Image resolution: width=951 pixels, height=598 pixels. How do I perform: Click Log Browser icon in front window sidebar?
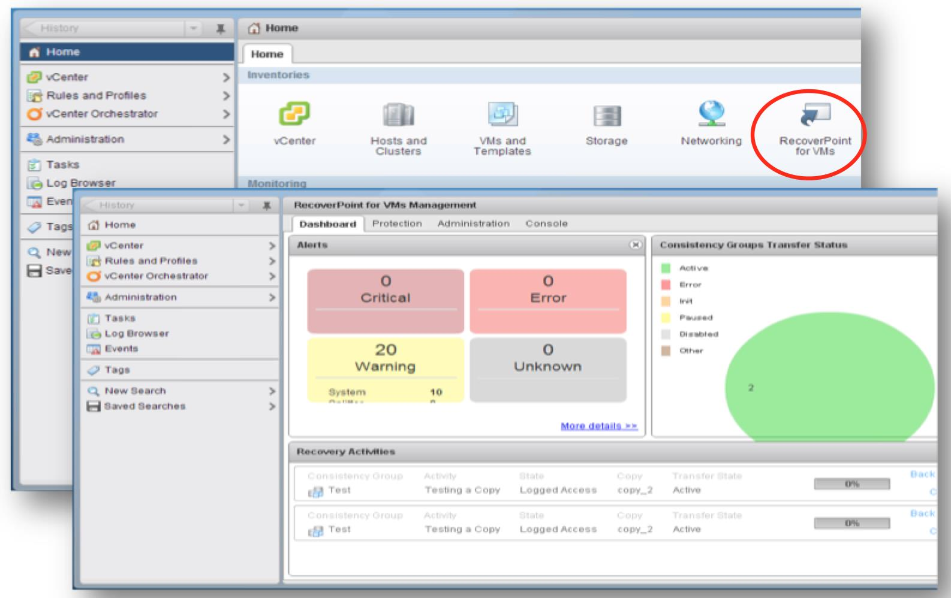[x=93, y=334]
